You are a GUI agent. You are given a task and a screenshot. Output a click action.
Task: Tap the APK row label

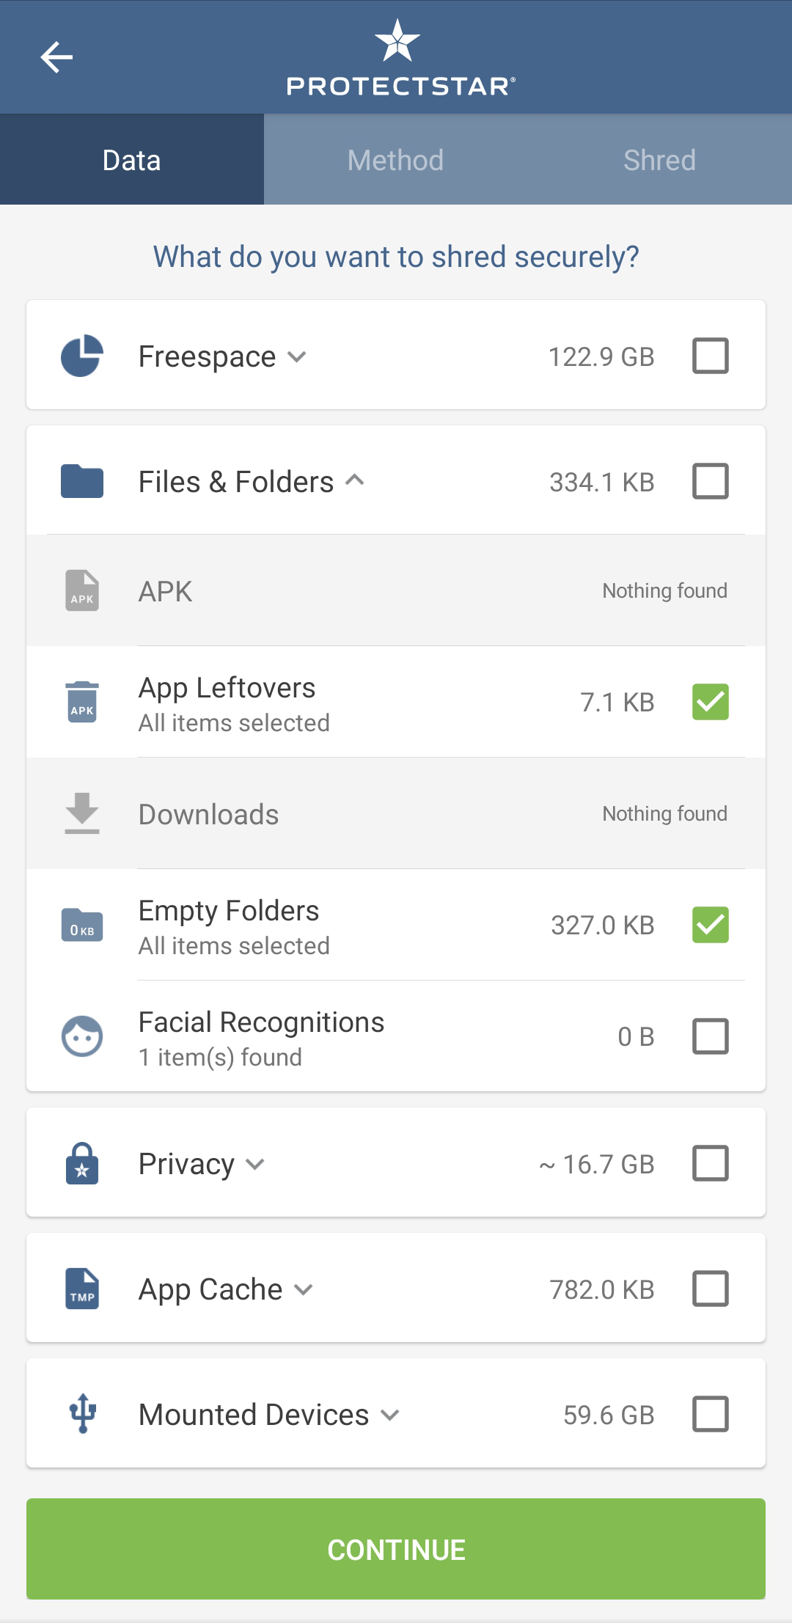[x=166, y=592]
